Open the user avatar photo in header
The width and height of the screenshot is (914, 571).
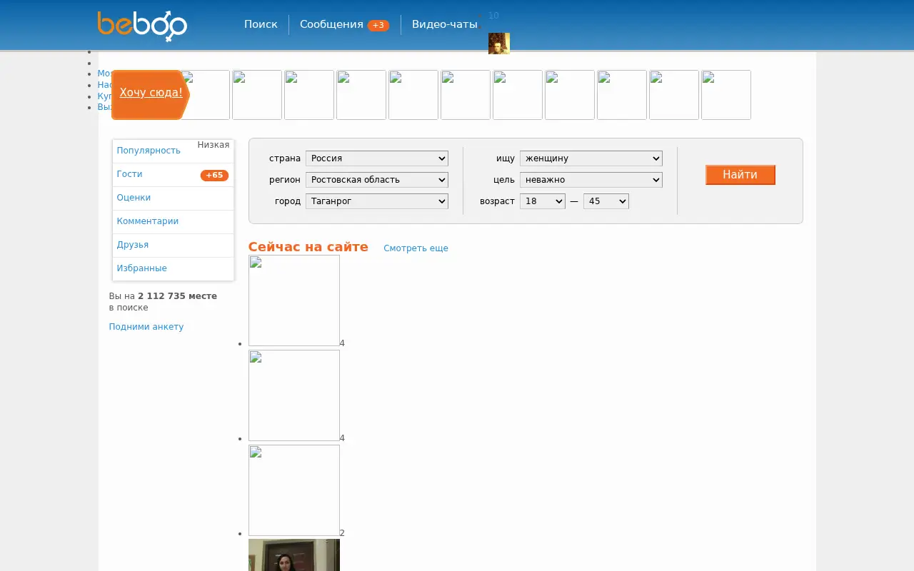(498, 44)
